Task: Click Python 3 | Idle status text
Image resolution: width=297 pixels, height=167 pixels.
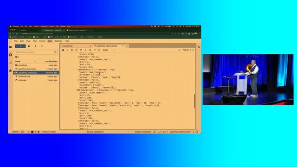Action: 49,132
